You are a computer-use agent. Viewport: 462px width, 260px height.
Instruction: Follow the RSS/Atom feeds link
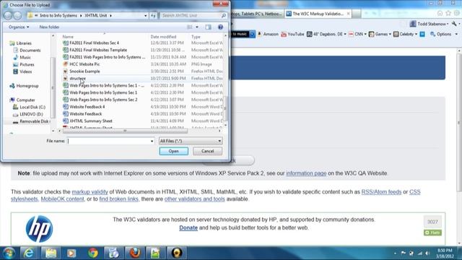[x=381, y=192]
